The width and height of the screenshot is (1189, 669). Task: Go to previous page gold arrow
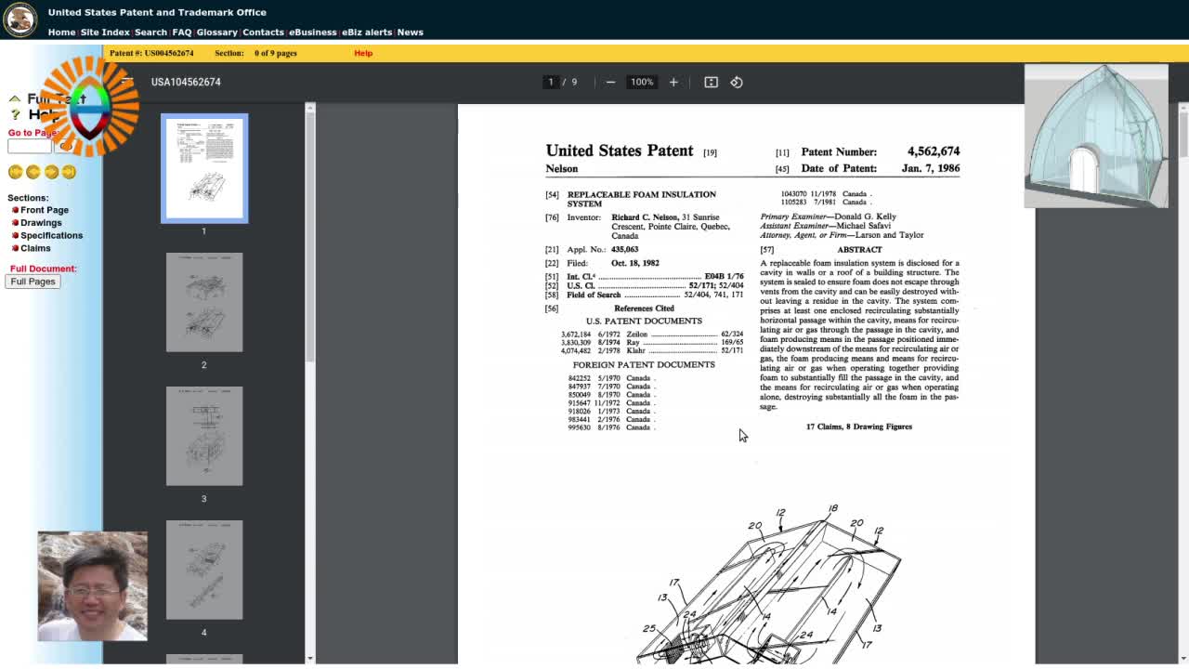tap(33, 172)
